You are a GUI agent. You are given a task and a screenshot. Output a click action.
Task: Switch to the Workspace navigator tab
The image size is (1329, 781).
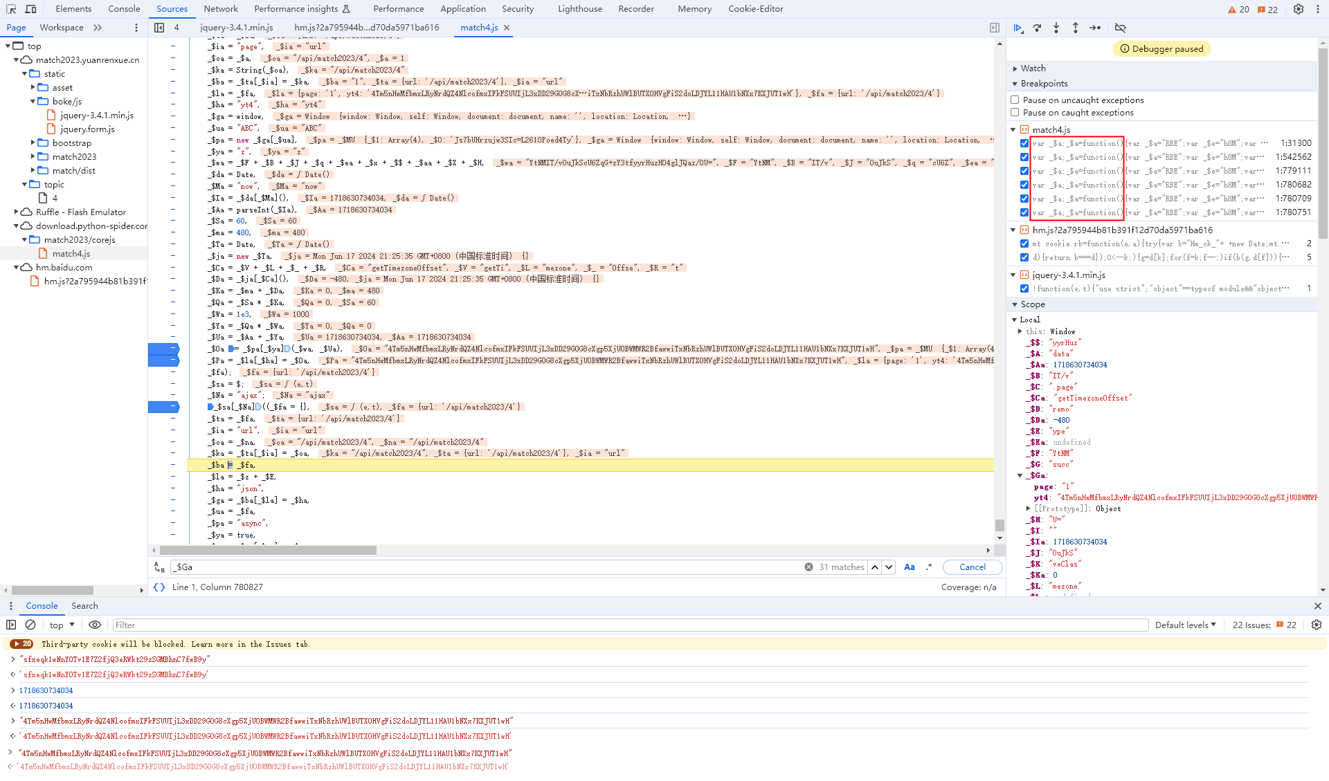pos(62,28)
